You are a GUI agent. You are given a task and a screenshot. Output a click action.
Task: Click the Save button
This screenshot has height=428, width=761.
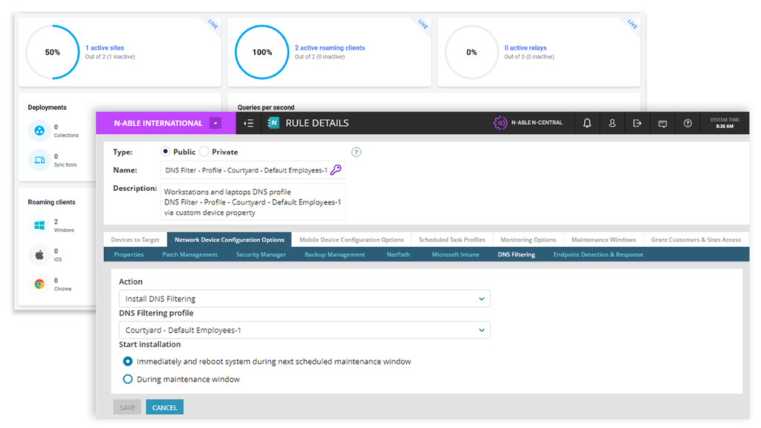[x=127, y=407]
